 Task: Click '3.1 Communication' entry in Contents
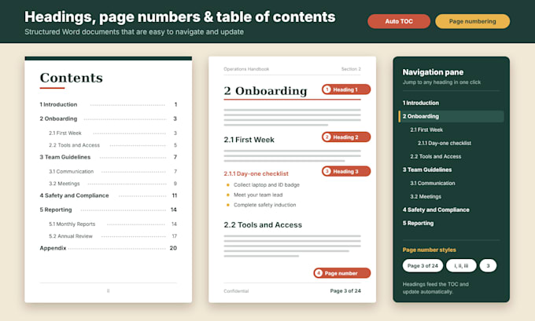click(x=113, y=172)
